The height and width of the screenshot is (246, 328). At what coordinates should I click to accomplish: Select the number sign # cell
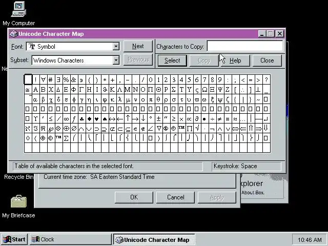[51, 80]
